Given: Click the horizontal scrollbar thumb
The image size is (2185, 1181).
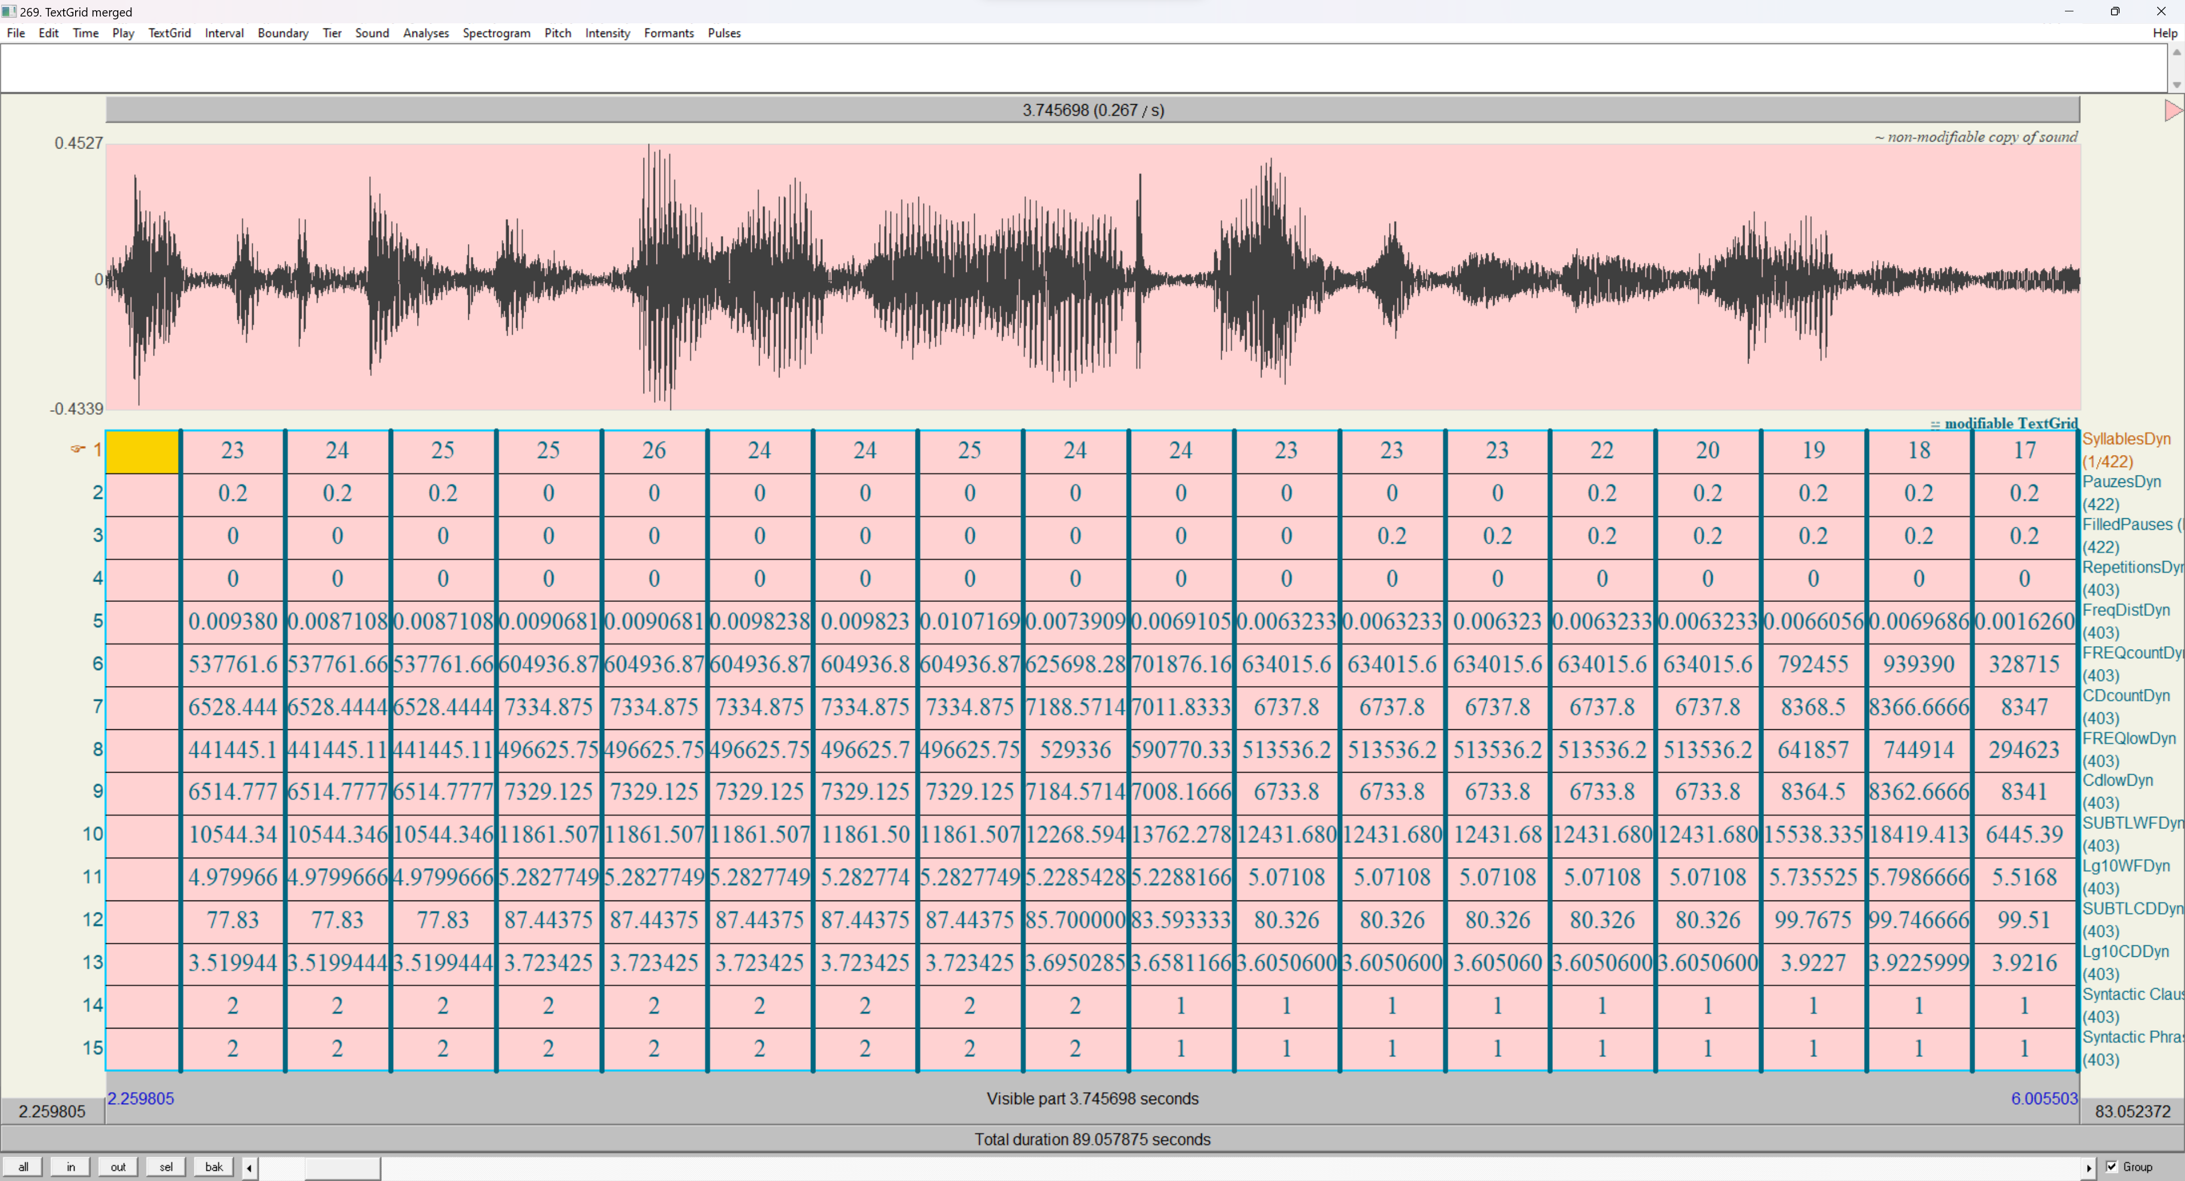Looking at the screenshot, I should click(342, 1167).
